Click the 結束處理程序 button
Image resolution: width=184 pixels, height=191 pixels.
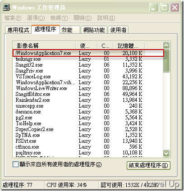[x=148, y=165]
